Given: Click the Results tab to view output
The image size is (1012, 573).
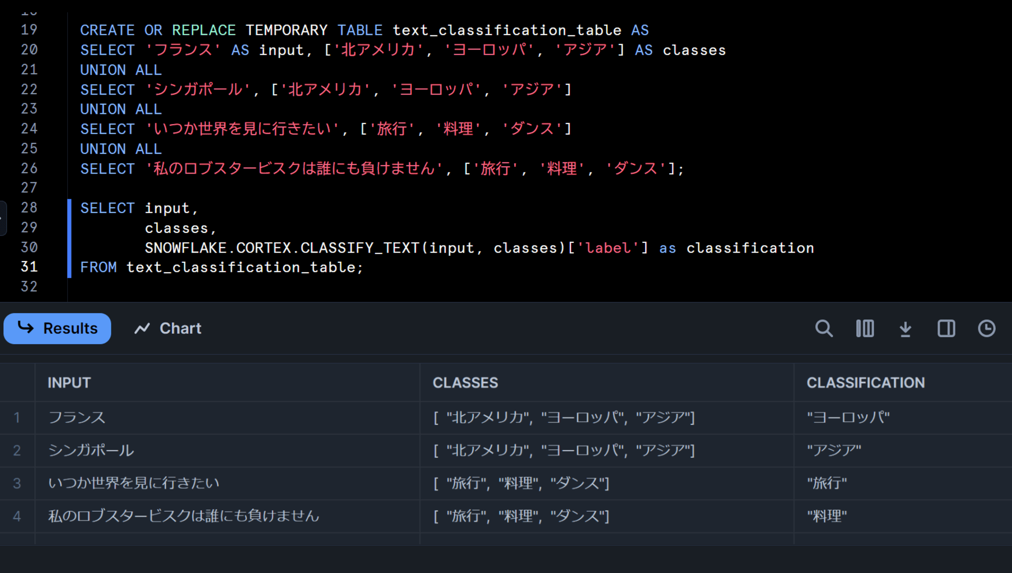Looking at the screenshot, I should [58, 328].
